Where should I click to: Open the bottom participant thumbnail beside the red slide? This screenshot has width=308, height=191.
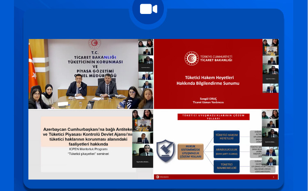point(271,89)
